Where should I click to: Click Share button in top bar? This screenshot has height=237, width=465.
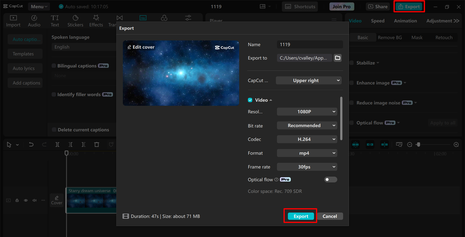tap(378, 7)
